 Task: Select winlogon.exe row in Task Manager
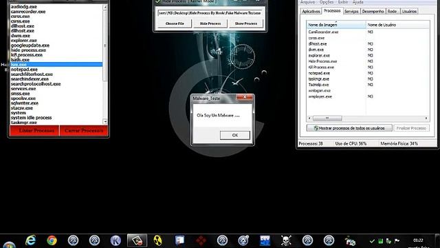click(368, 90)
